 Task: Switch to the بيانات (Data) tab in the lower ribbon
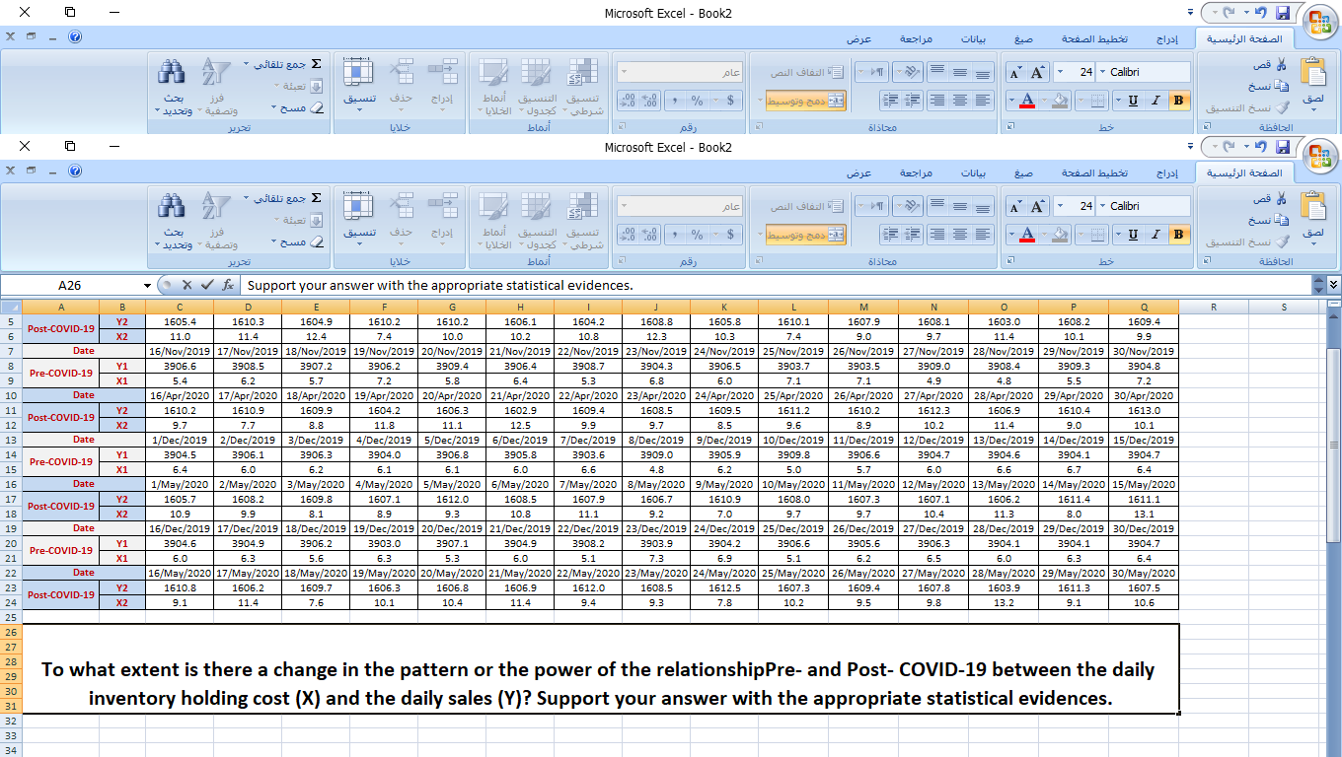(973, 172)
